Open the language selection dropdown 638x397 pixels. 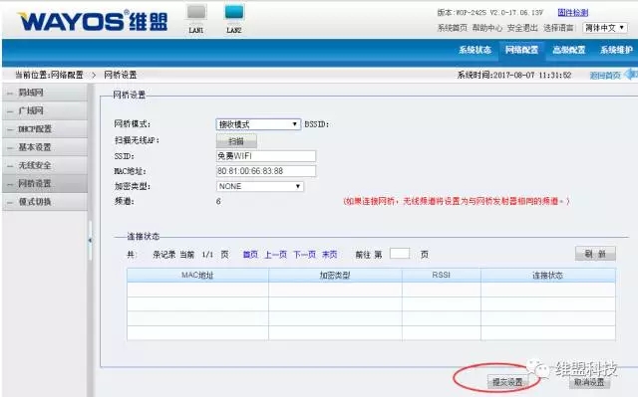(605, 28)
